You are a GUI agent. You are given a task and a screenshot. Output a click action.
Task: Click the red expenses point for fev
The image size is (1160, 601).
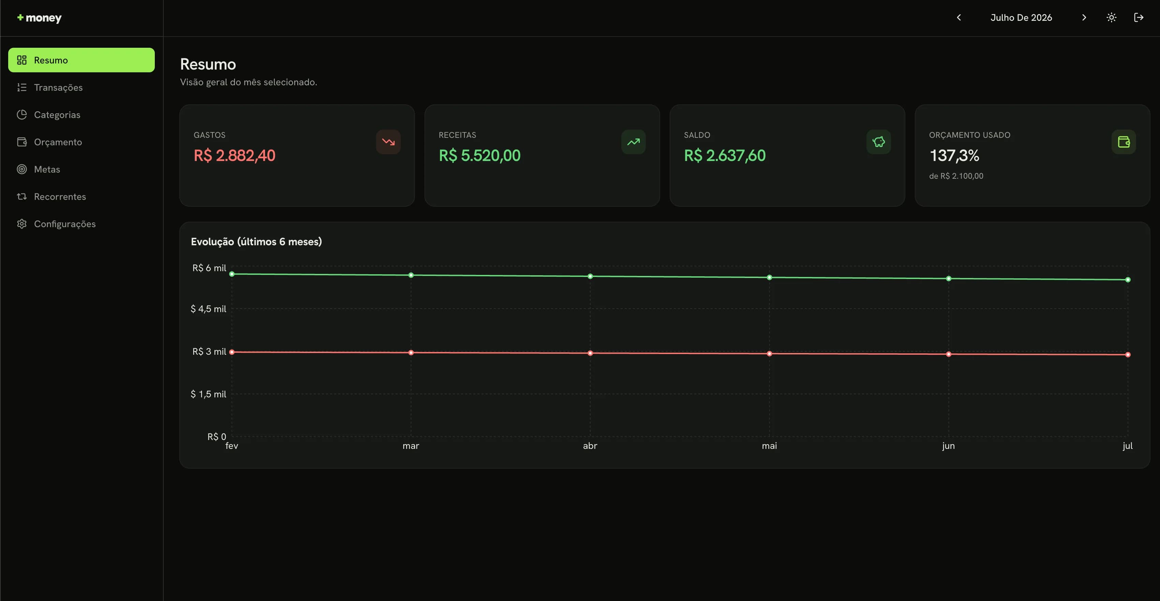pyautogui.click(x=232, y=352)
